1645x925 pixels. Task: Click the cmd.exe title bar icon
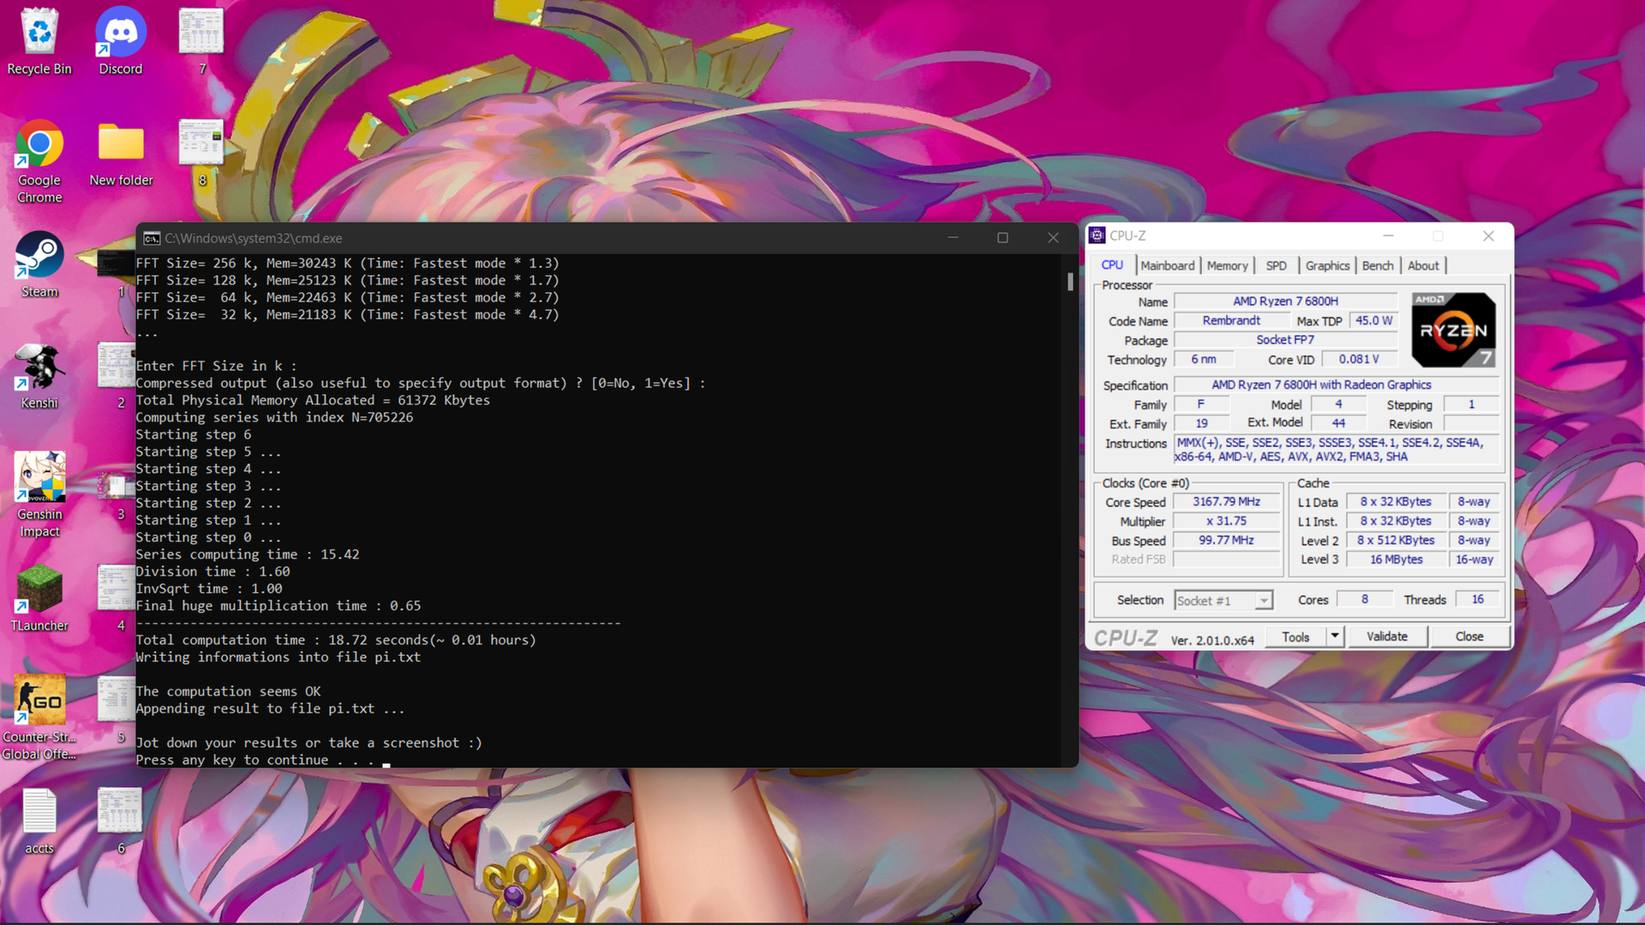click(152, 238)
